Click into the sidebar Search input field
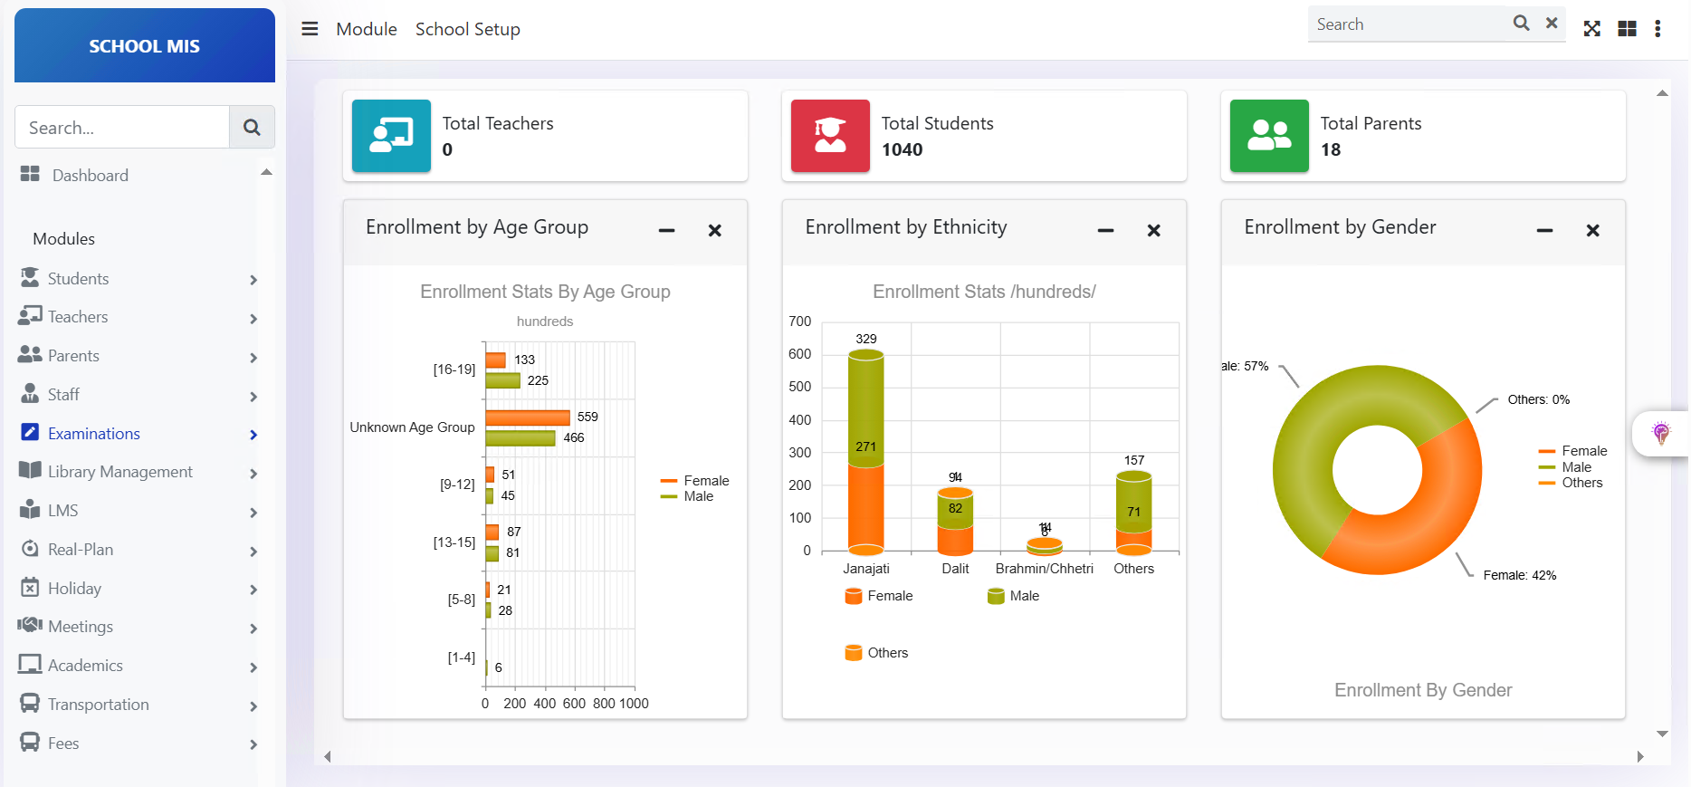 (x=122, y=128)
